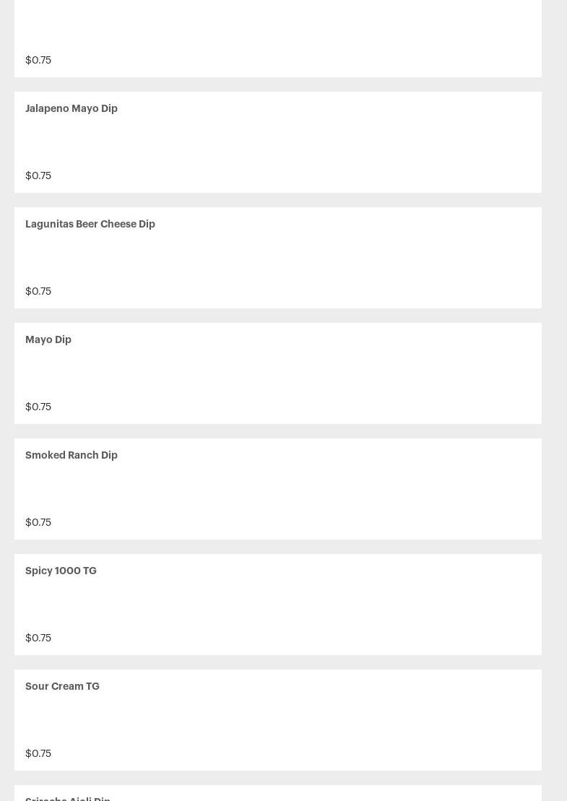Open the Sriracha Aioli Dip item
567x801 pixels.
(68, 797)
